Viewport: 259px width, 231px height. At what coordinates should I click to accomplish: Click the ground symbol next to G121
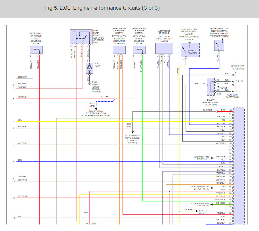(233, 92)
